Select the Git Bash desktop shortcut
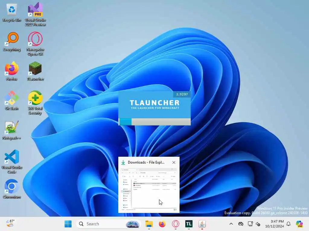The image size is (309, 231). tap(12, 100)
